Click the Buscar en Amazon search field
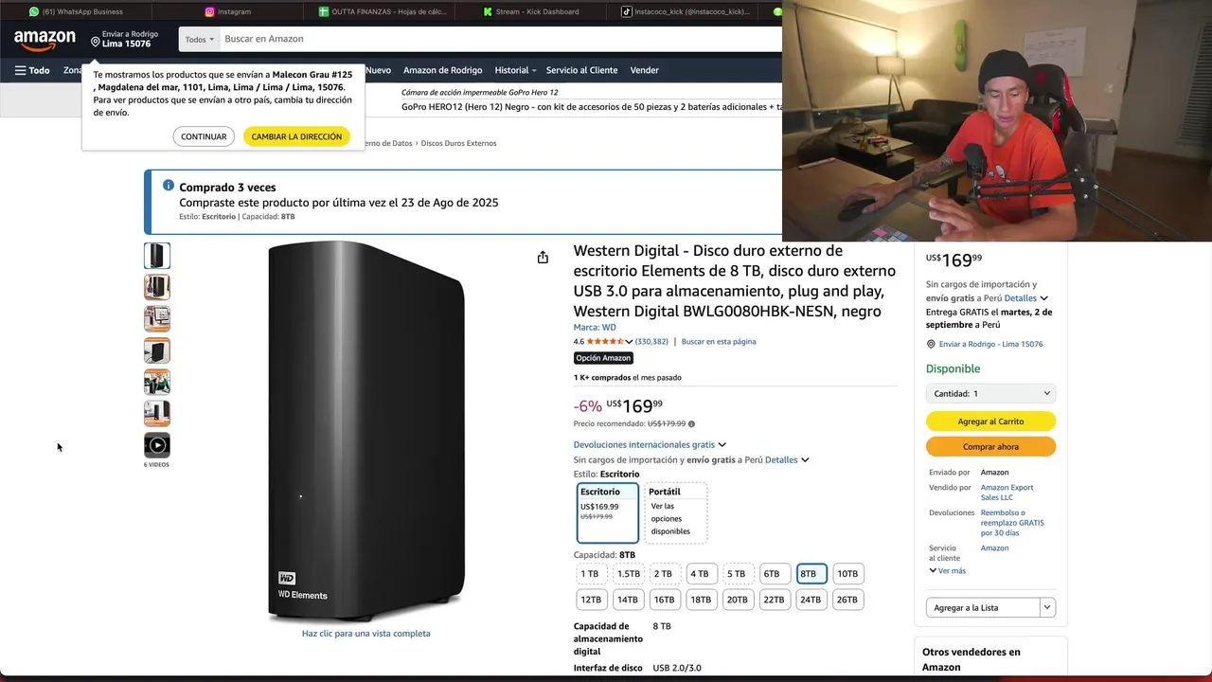Image resolution: width=1212 pixels, height=682 pixels. 500,39
